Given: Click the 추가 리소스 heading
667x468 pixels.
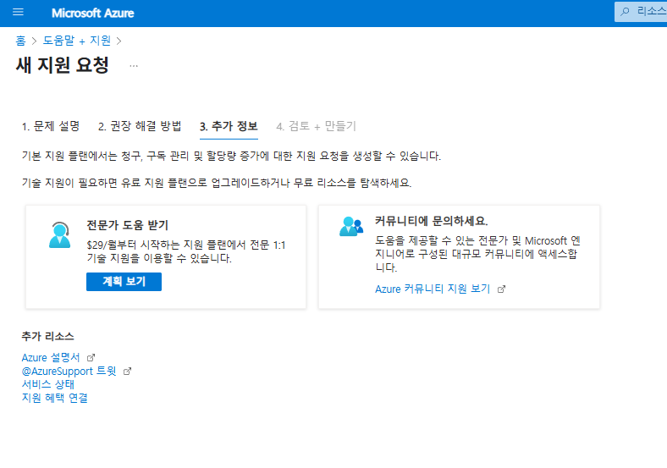Looking at the screenshot, I should tap(47, 336).
